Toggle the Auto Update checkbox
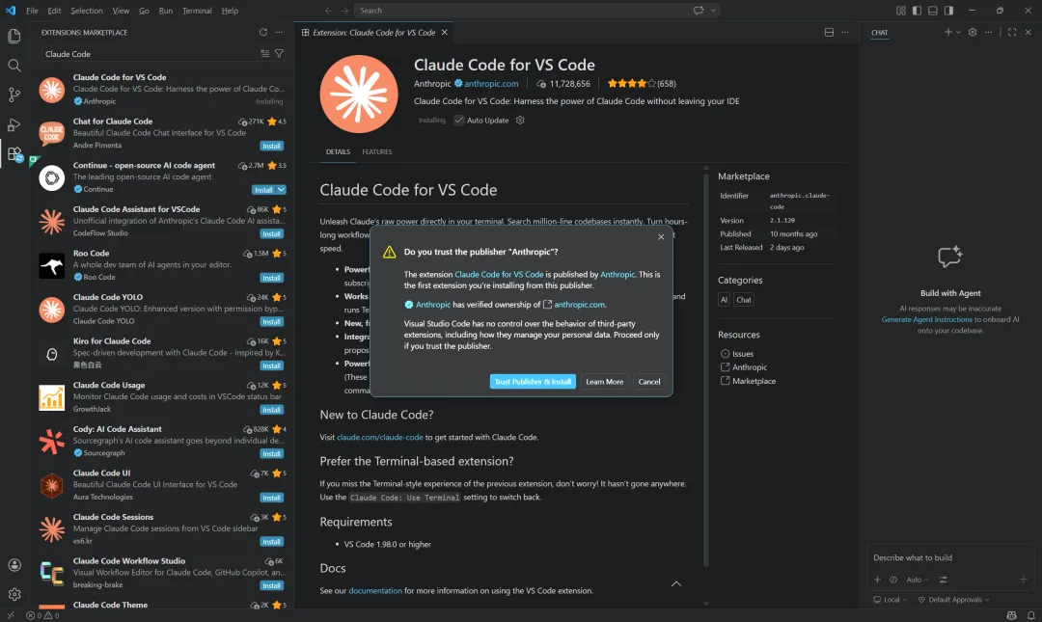Image resolution: width=1042 pixels, height=622 pixels. click(459, 121)
